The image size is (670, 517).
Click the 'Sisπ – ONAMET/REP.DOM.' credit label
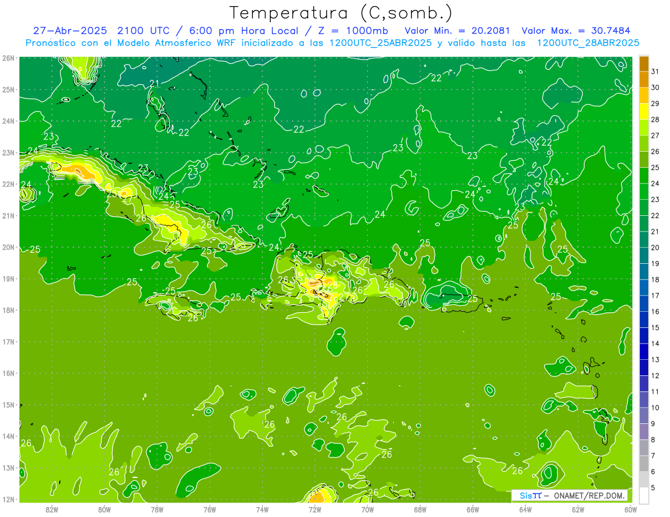569,495
